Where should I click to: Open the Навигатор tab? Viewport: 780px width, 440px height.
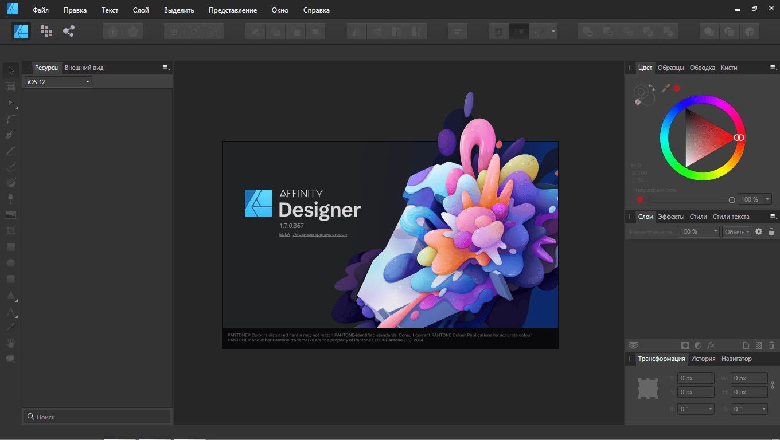pos(736,359)
